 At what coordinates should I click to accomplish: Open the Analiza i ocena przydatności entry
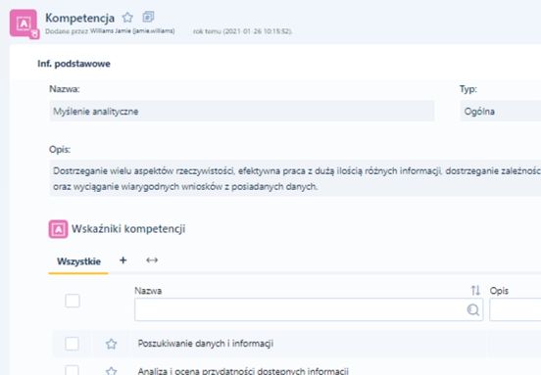(243, 371)
